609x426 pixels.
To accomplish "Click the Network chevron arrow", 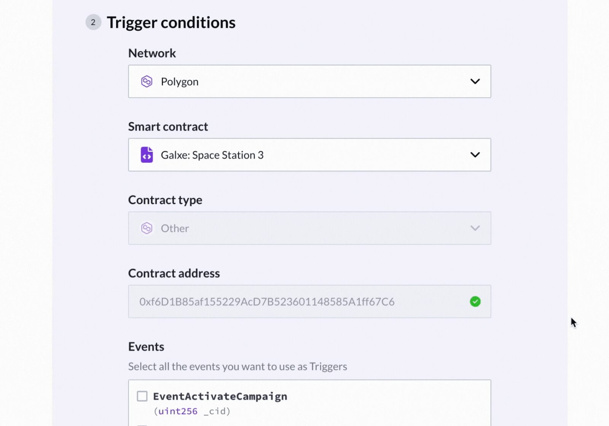I will tap(475, 81).
